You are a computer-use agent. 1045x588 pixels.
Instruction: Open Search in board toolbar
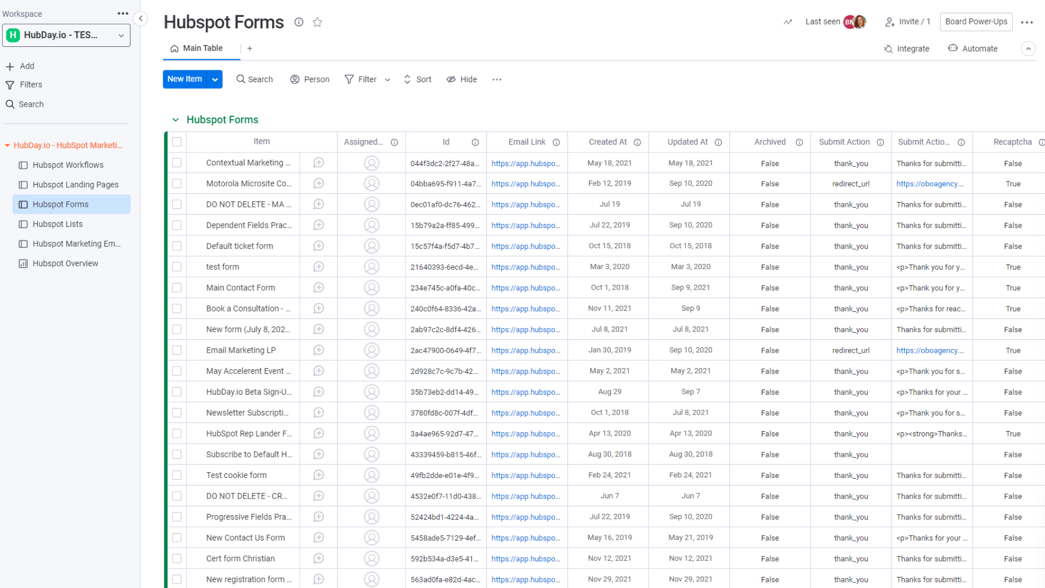coord(255,79)
